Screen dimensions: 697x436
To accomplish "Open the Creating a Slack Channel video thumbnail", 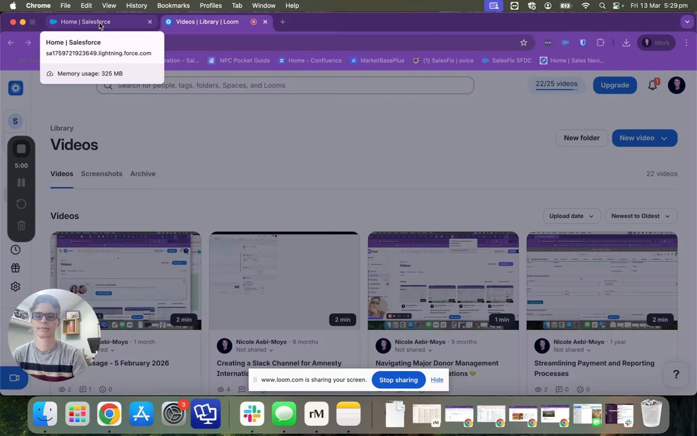I will tap(284, 281).
